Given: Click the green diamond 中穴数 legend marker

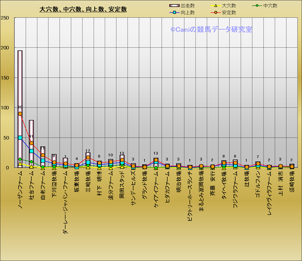Looking at the screenshot, I should (x=254, y=6).
